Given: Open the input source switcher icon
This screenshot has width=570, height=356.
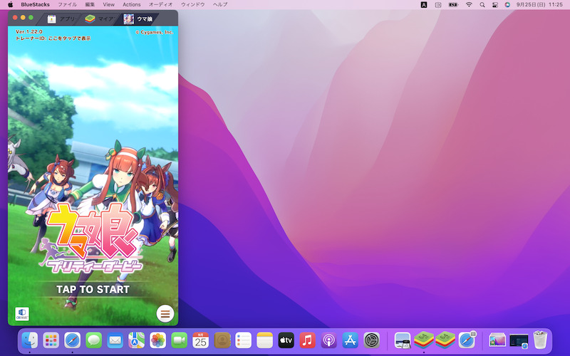Looking at the screenshot, I should tap(424, 4).
